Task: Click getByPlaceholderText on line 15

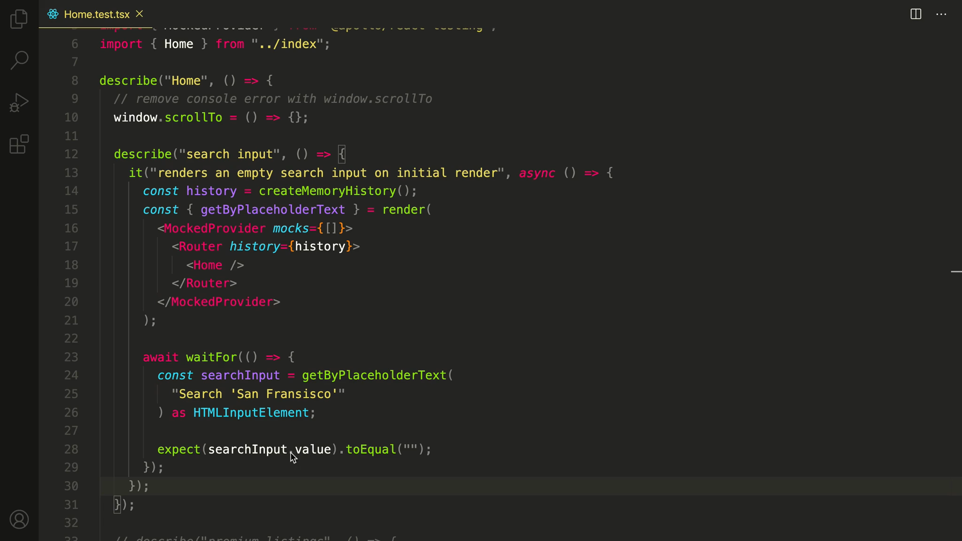Action: tap(273, 209)
